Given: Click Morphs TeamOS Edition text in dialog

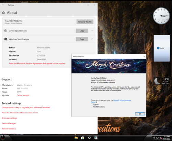Looking at the screenshot, I should pos(99,78).
